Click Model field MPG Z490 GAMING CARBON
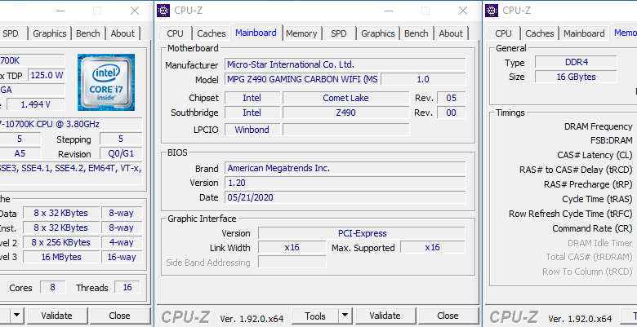The height and width of the screenshot is (327, 637). coord(302,79)
